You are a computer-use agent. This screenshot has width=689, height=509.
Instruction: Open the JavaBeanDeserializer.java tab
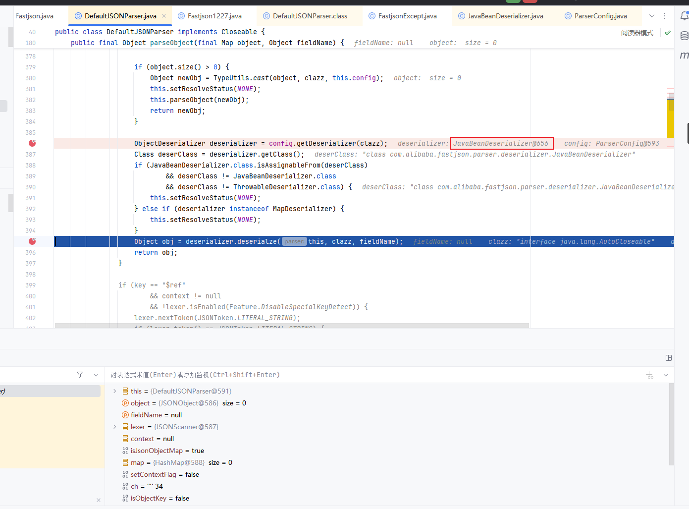click(505, 16)
